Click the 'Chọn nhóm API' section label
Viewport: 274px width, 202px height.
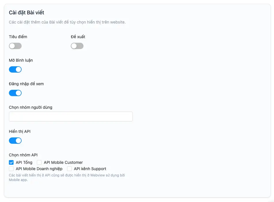(x=23, y=155)
